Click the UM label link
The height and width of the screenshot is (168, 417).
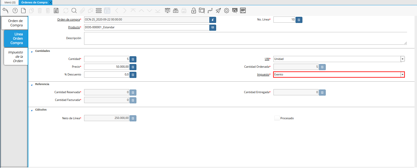pyautogui.click(x=267, y=59)
